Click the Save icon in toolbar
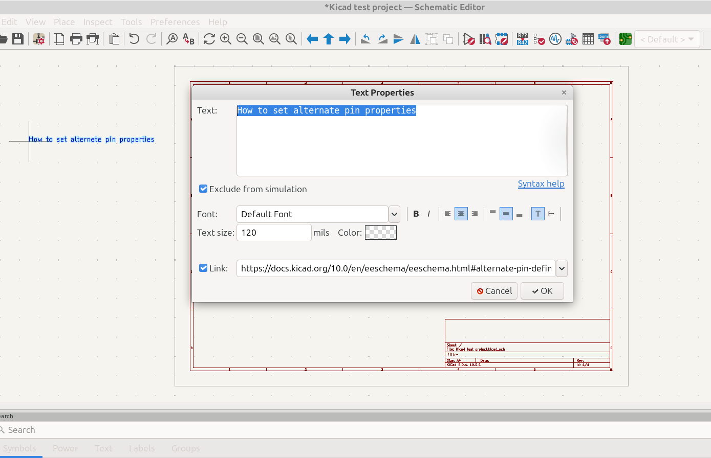Screen dimensions: 711x458 18,39
